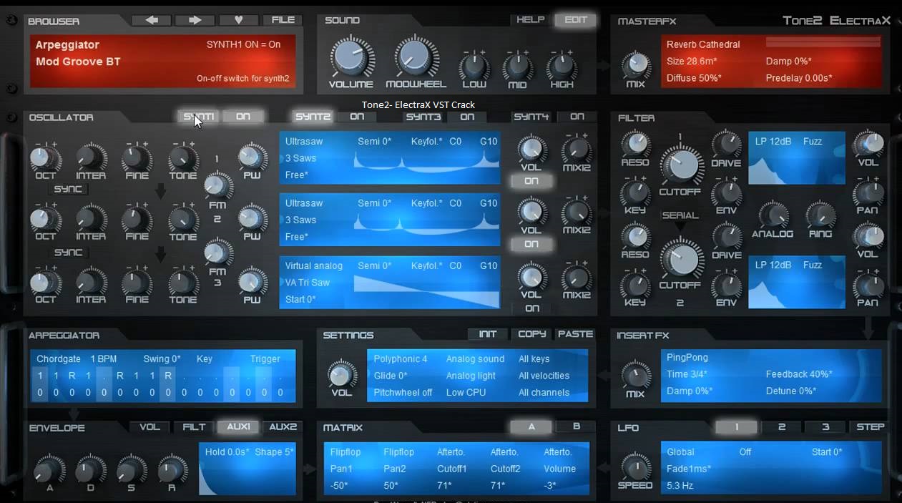
Task: Click the envelope Attack knob
Action: point(49,469)
